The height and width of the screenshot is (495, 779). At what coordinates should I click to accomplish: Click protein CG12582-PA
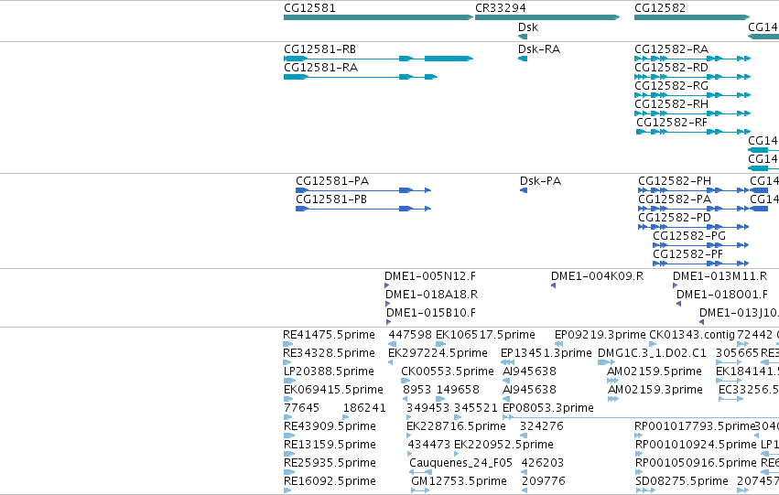[x=694, y=209]
